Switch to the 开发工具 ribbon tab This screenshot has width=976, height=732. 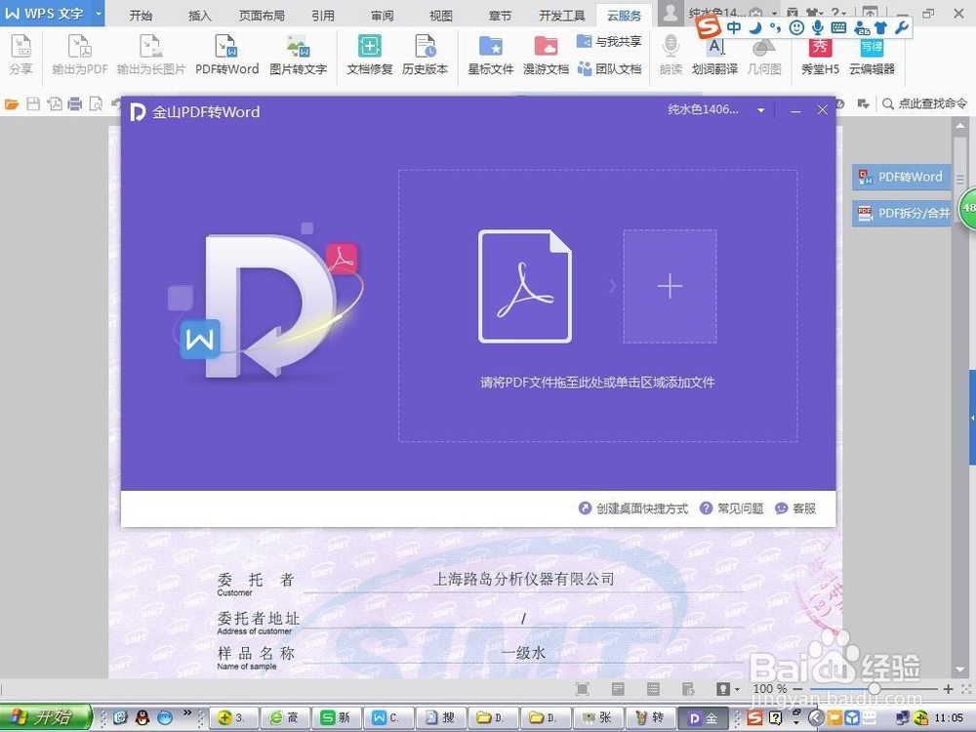pos(561,15)
